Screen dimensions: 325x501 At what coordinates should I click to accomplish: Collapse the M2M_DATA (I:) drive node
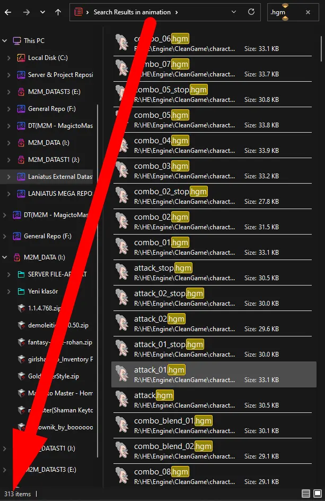(4, 257)
